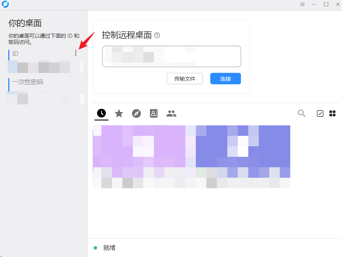Click the green ready status dot

pos(95,248)
